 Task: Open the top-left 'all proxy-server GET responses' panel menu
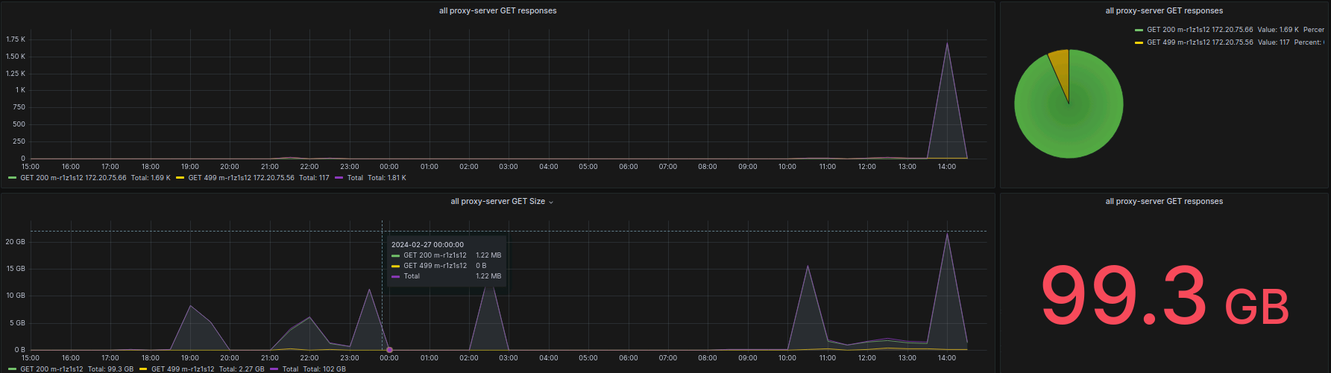tap(497, 11)
